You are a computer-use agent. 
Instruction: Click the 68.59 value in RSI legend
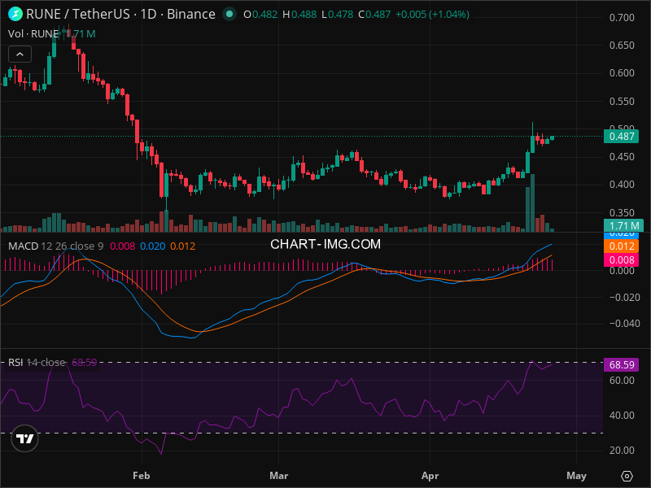pos(85,362)
